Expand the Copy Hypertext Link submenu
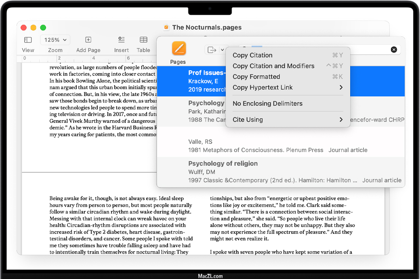The width and height of the screenshot is (420, 279). pos(288,88)
